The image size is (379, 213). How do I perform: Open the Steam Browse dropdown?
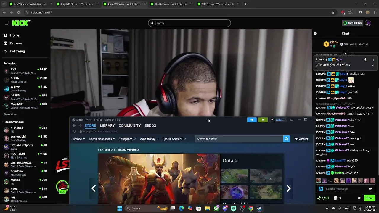[x=79, y=139]
